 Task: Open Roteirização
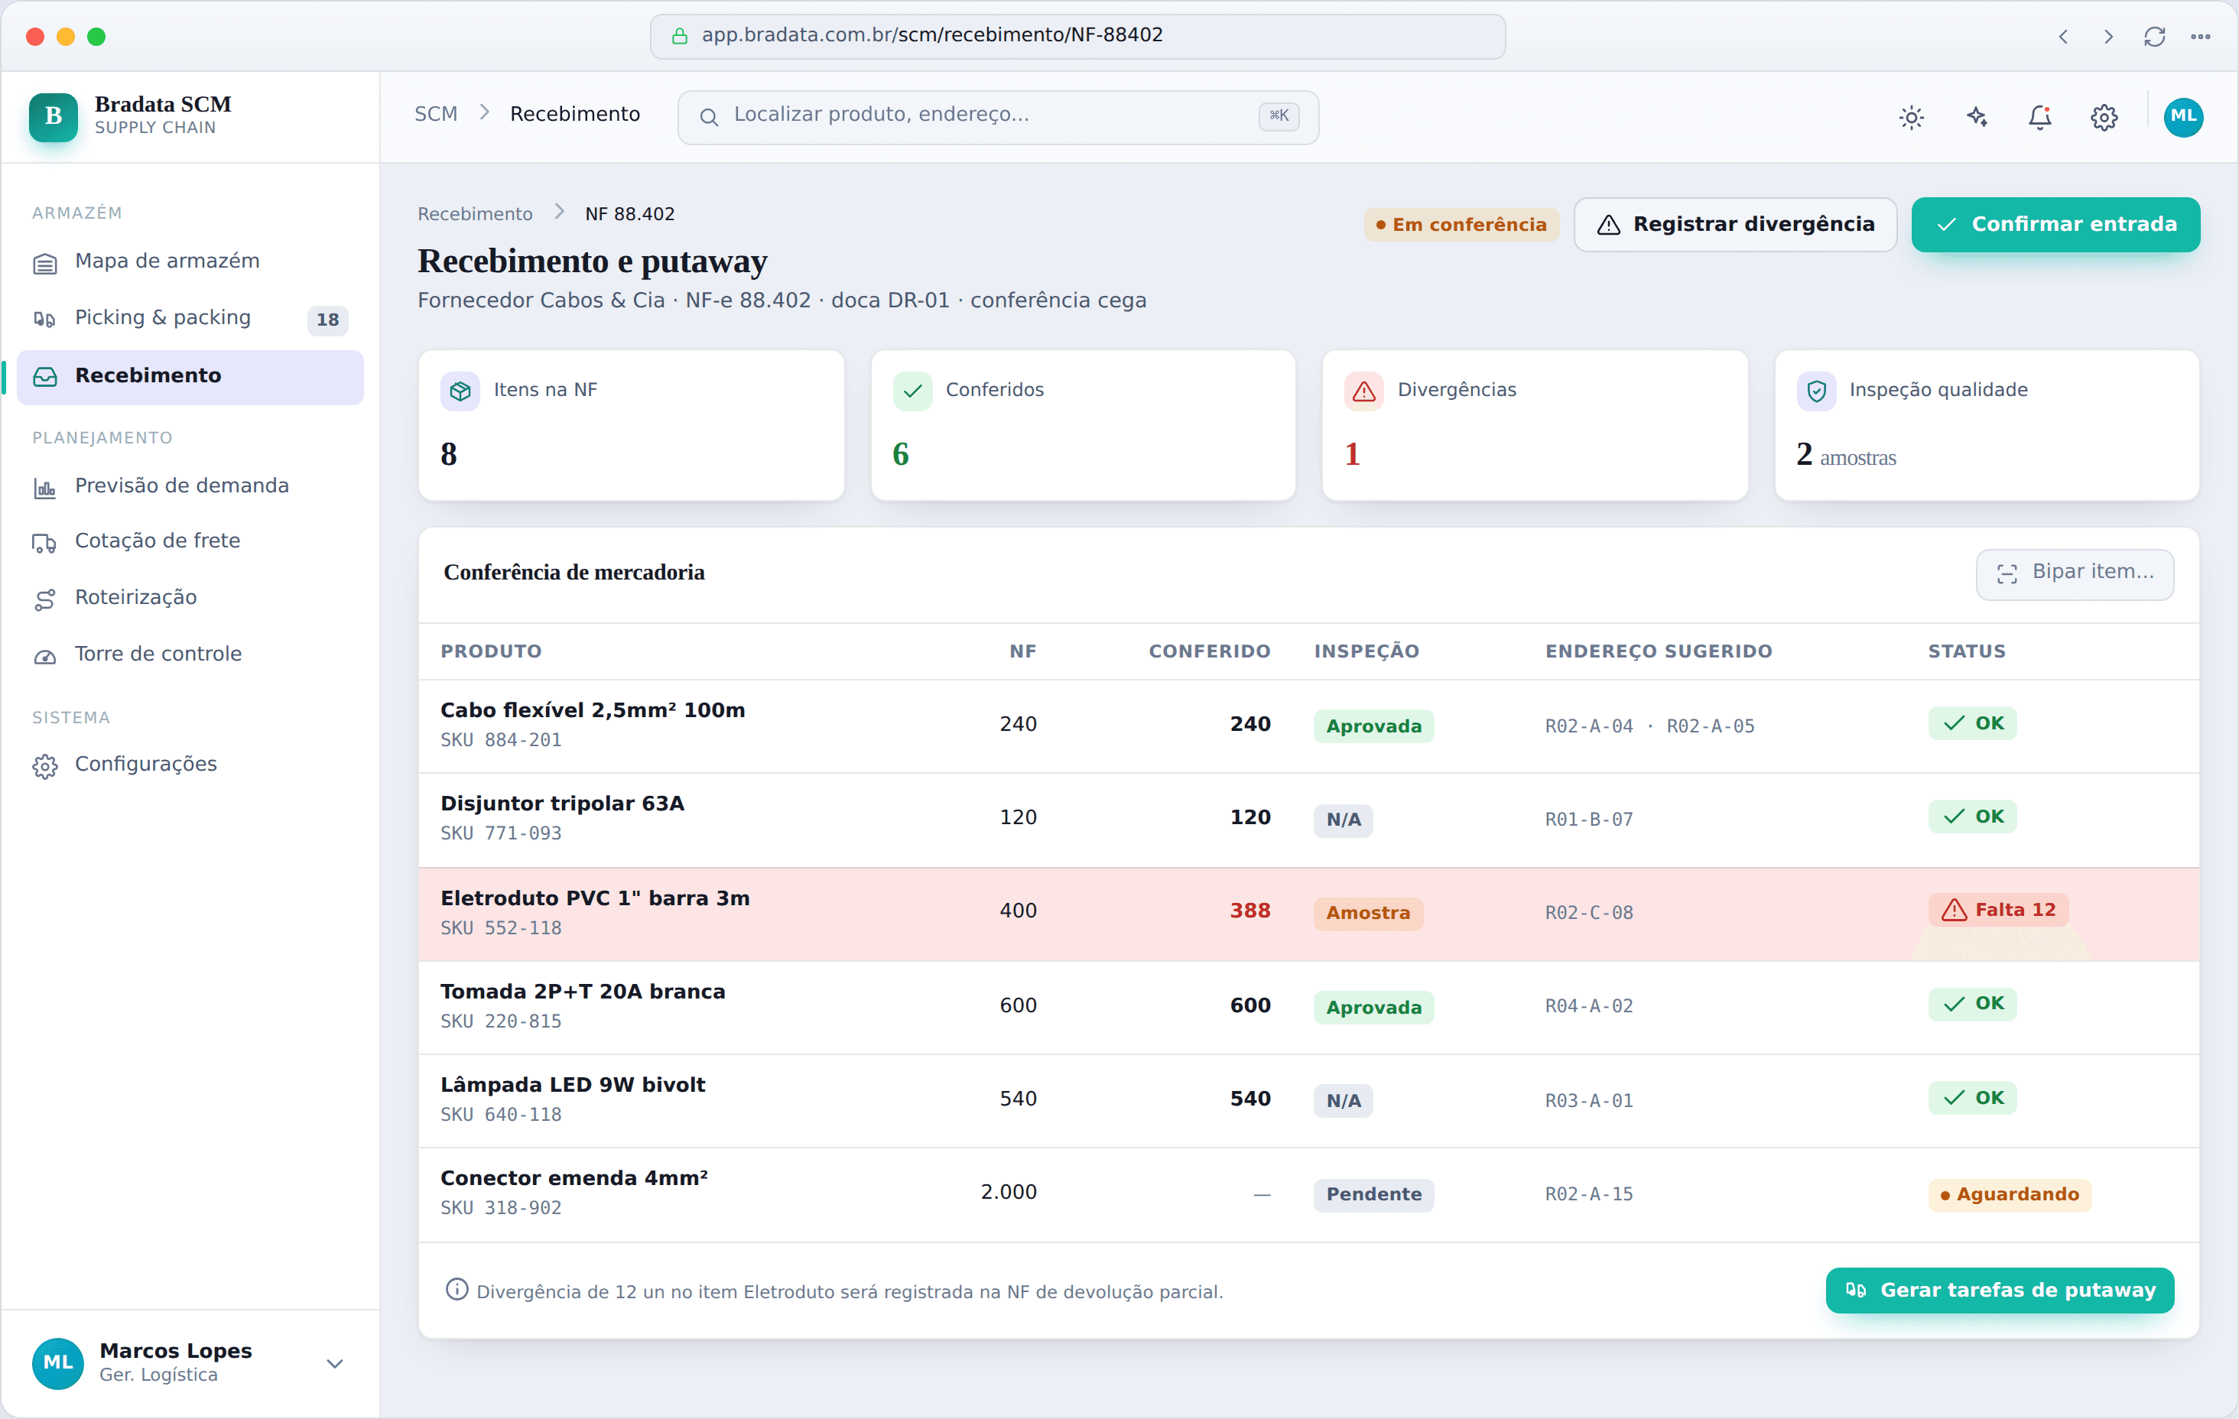[x=190, y=598]
